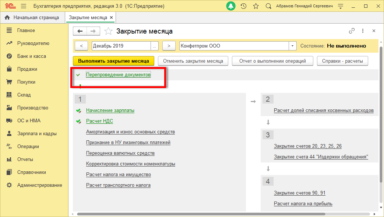Open Банк и касса section

(31, 56)
